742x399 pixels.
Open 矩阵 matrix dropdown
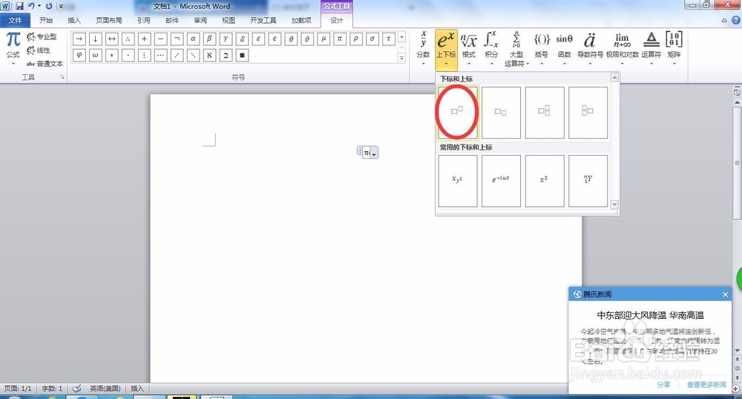(674, 49)
